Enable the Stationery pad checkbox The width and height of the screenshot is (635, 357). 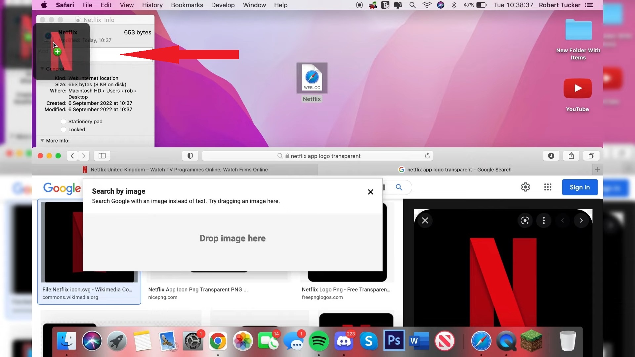63,121
